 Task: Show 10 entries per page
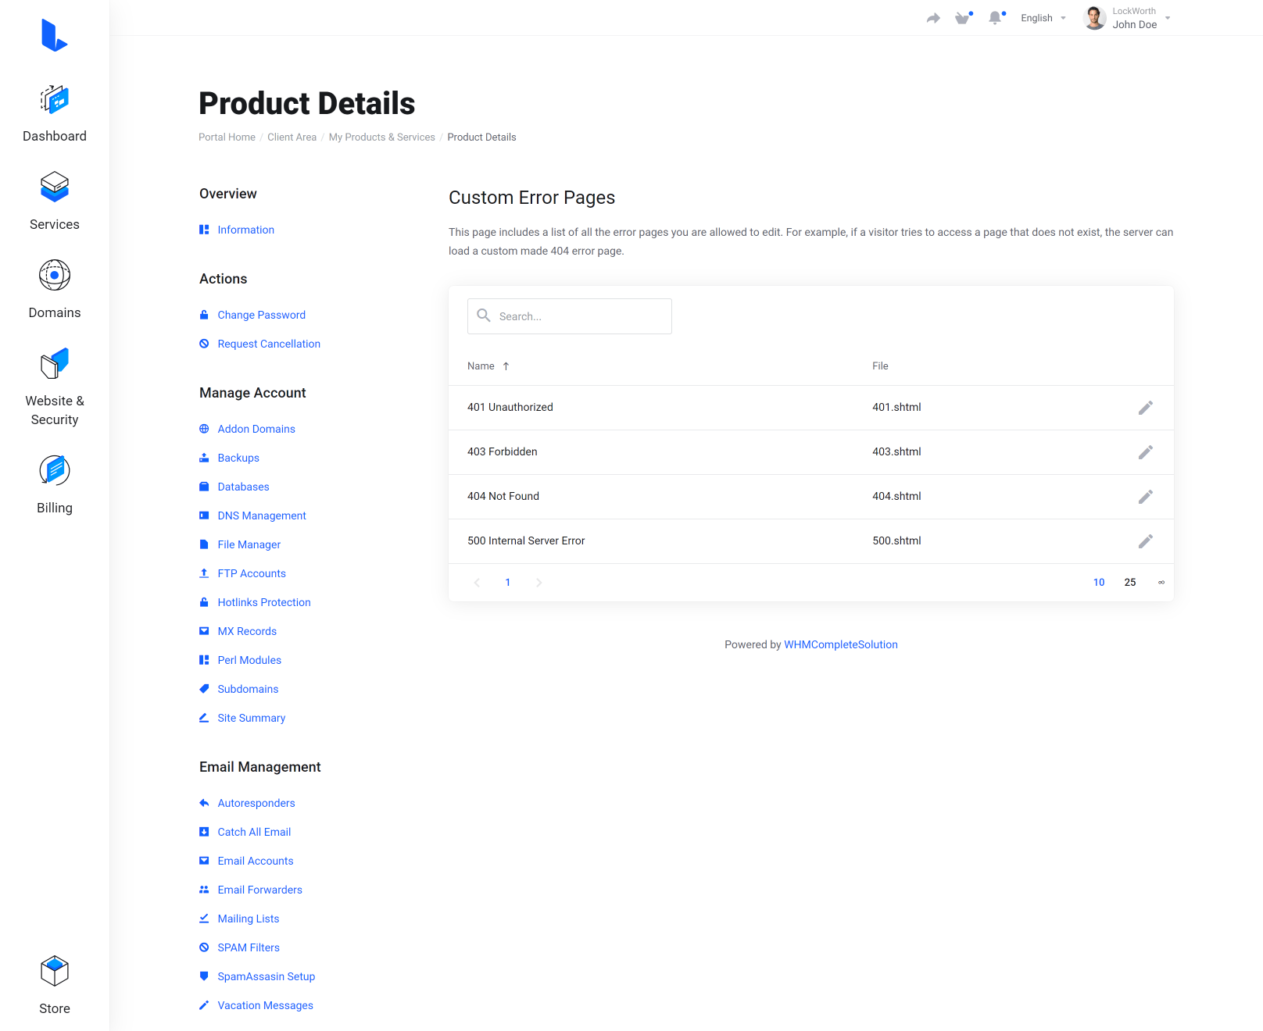pos(1099,583)
